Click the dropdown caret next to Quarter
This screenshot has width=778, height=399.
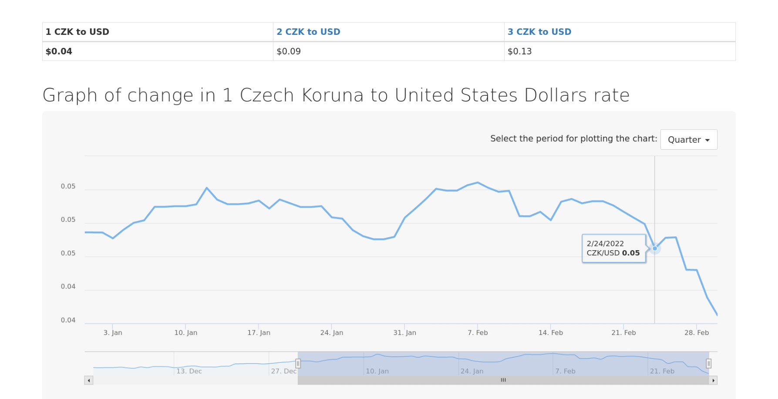point(707,140)
